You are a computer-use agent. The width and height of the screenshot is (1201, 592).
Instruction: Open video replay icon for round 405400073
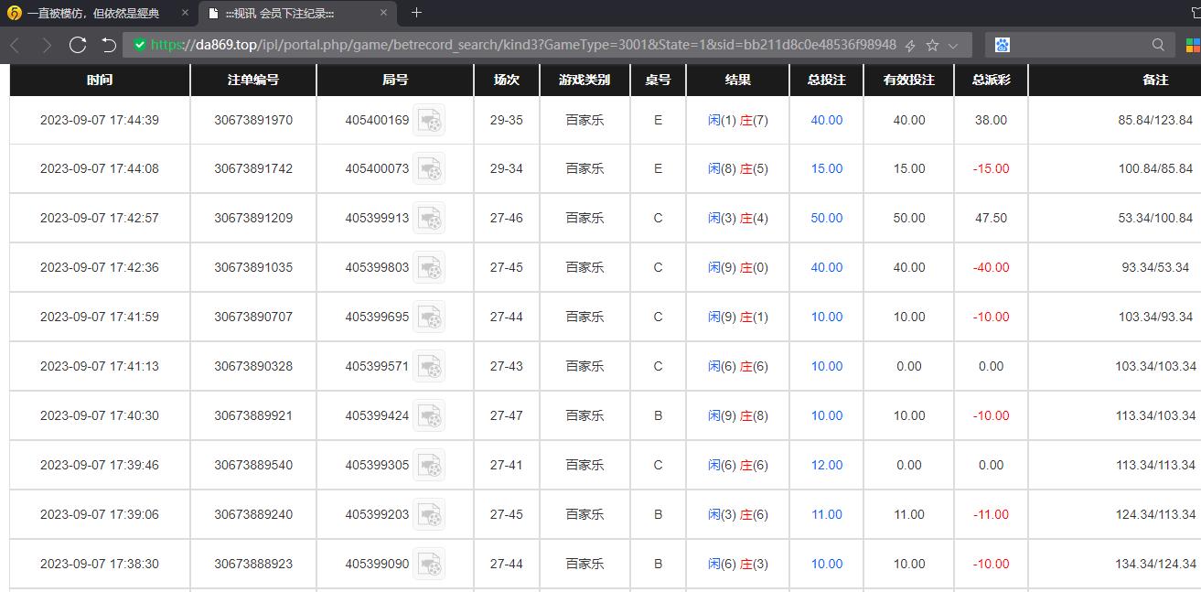pyautogui.click(x=429, y=169)
